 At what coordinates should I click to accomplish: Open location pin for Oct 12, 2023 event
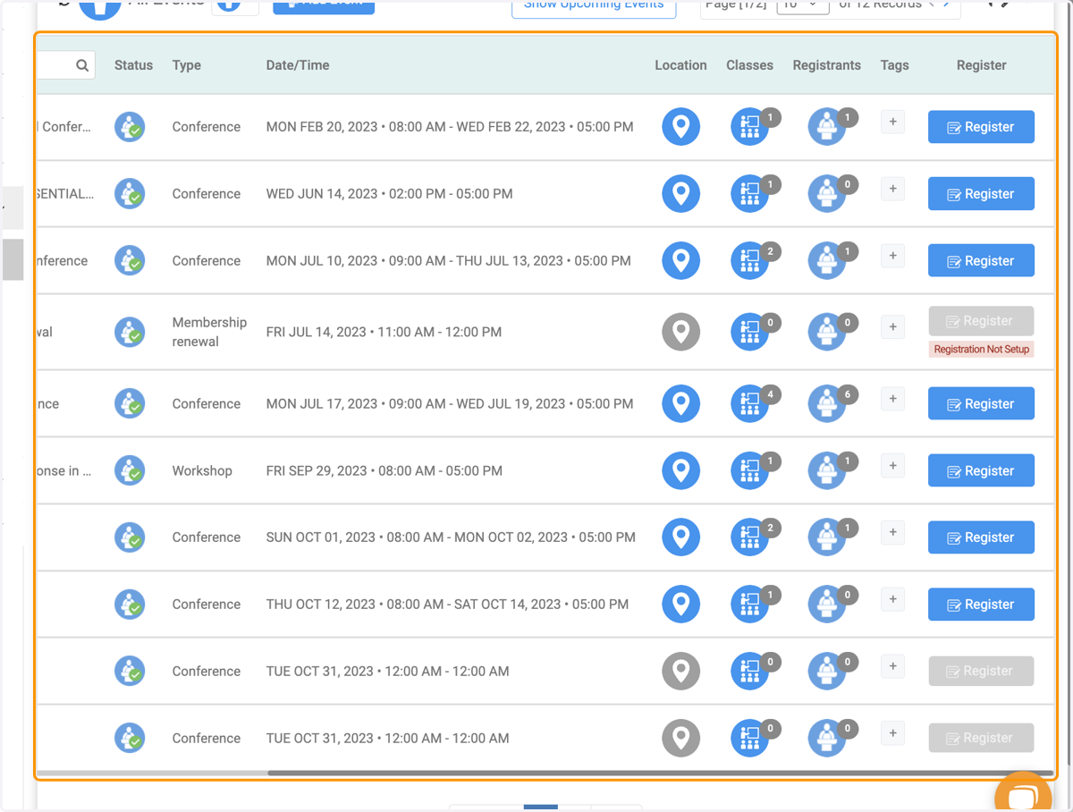tap(680, 604)
